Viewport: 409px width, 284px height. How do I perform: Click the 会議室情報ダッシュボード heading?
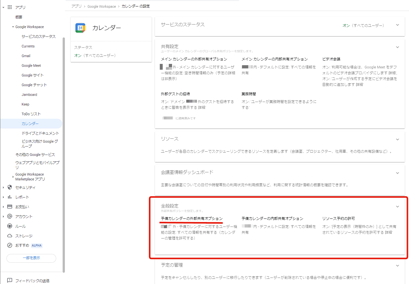tap(187, 172)
